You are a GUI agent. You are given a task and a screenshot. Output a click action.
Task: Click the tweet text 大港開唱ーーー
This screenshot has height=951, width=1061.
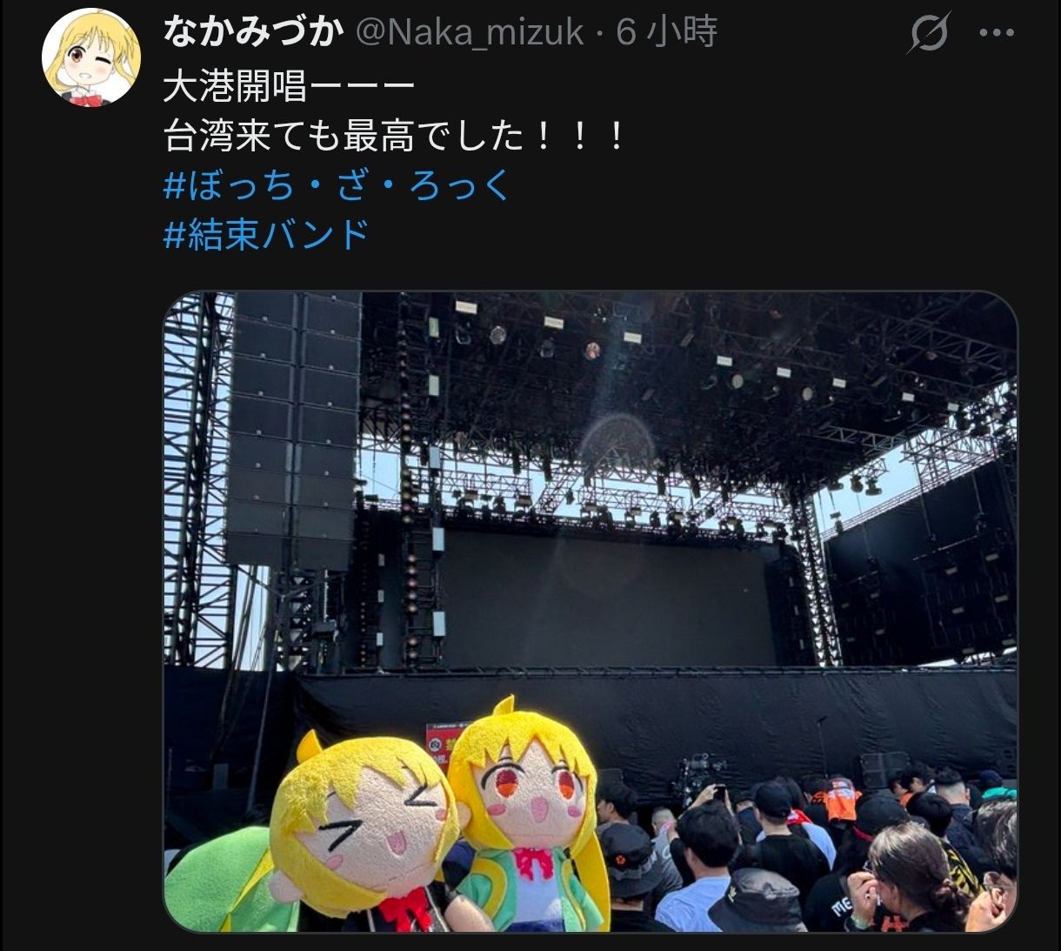[289, 88]
